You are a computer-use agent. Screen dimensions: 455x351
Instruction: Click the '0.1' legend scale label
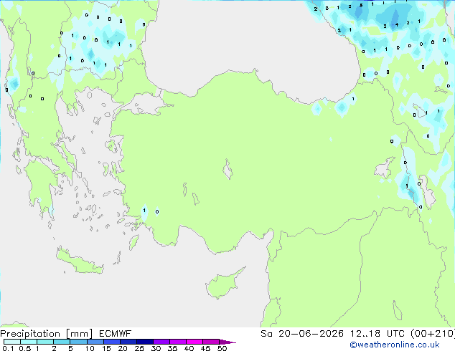tap(8, 348)
